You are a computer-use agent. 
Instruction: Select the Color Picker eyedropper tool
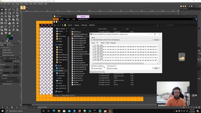pos(14,13)
